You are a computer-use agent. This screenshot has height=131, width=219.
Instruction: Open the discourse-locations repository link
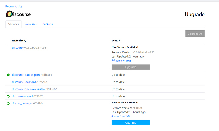coord(24,82)
